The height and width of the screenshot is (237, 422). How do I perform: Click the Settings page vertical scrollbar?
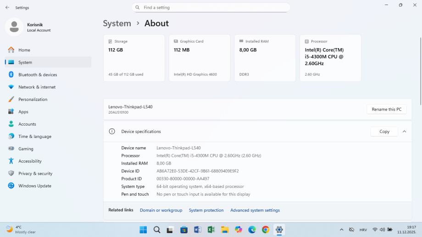[x=420, y=72]
